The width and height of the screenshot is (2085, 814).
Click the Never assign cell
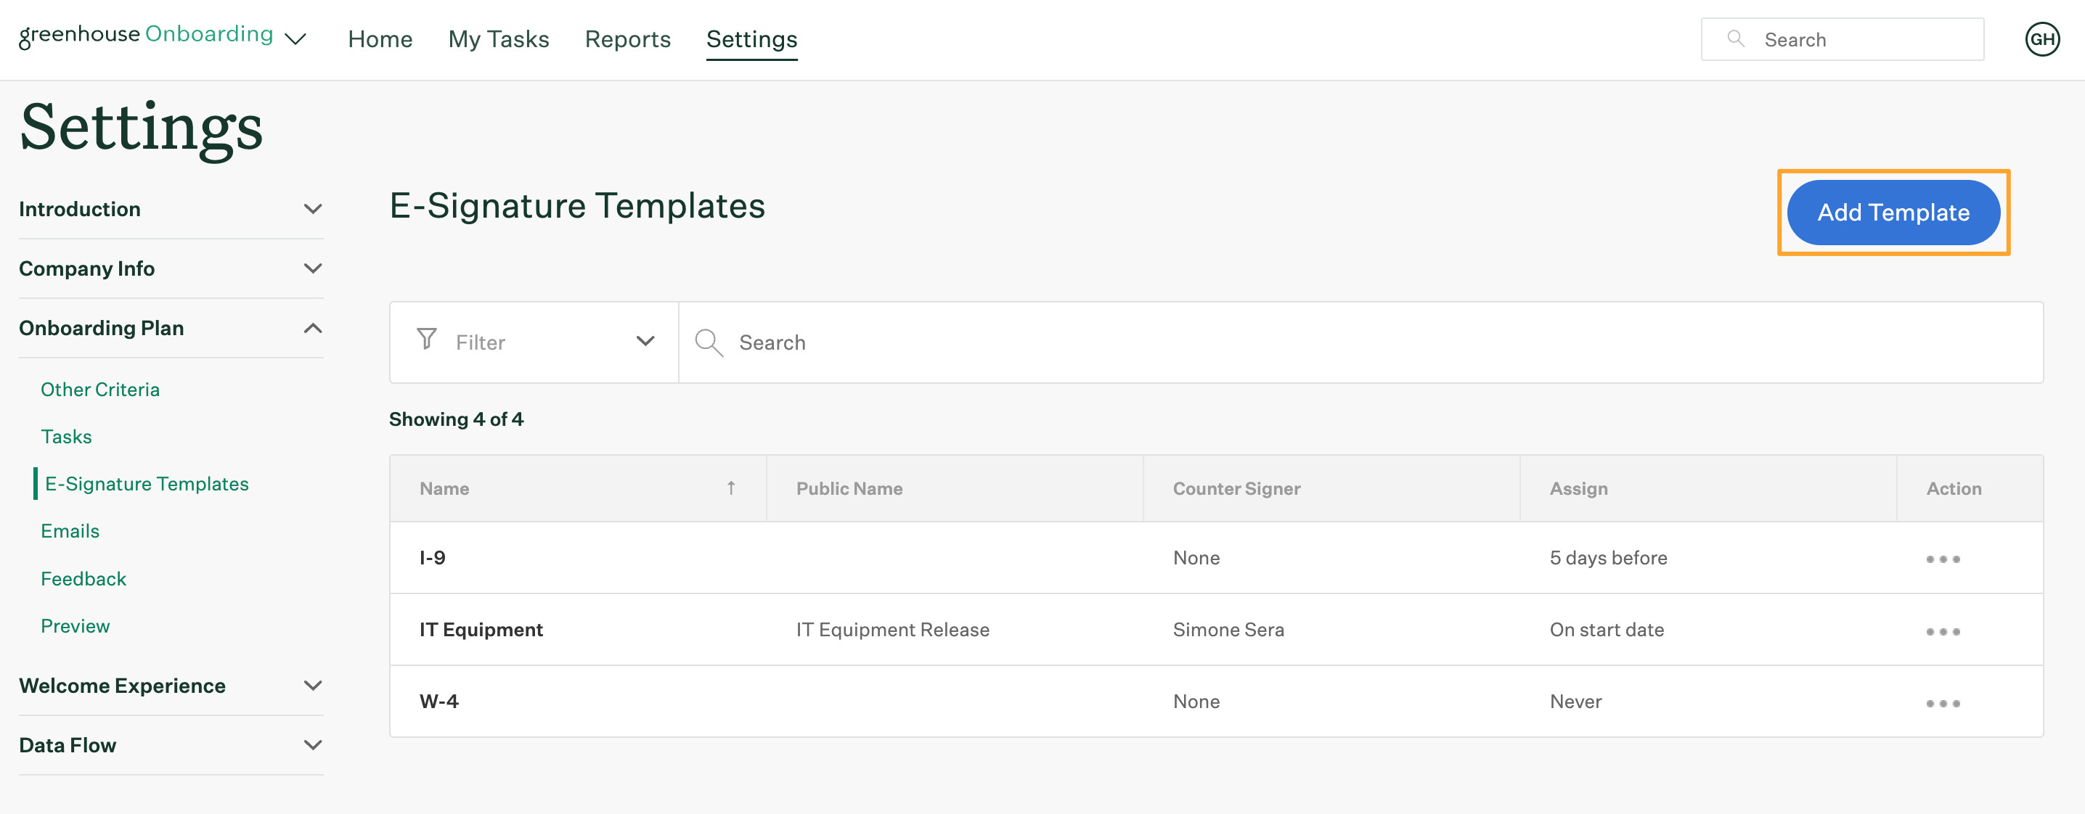pyautogui.click(x=1575, y=702)
